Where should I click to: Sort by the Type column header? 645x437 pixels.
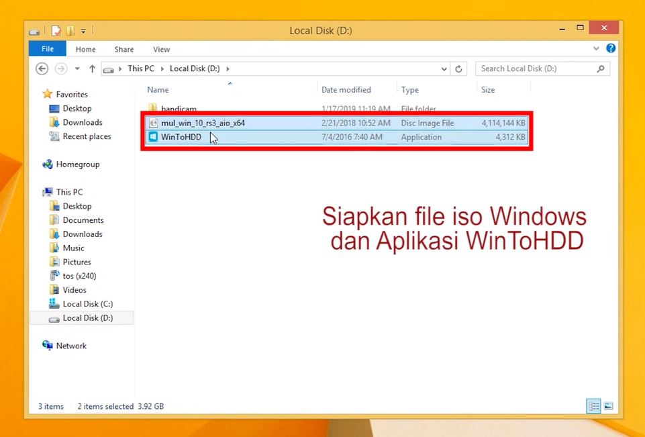(409, 90)
